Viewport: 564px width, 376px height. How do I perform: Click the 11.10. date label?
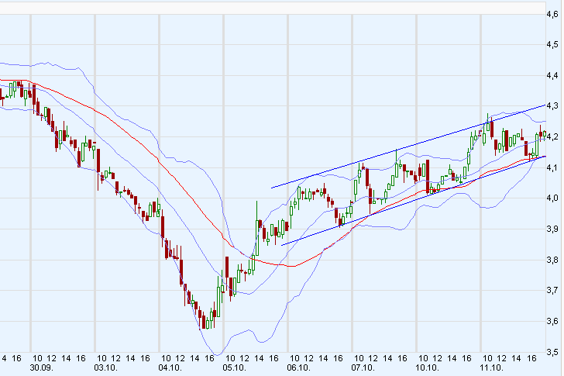click(491, 367)
